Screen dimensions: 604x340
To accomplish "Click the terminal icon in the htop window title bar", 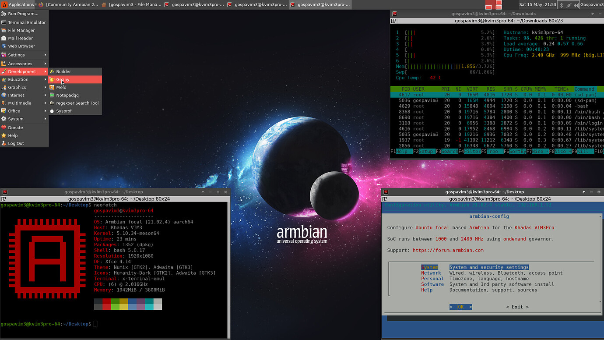I will (394, 14).
